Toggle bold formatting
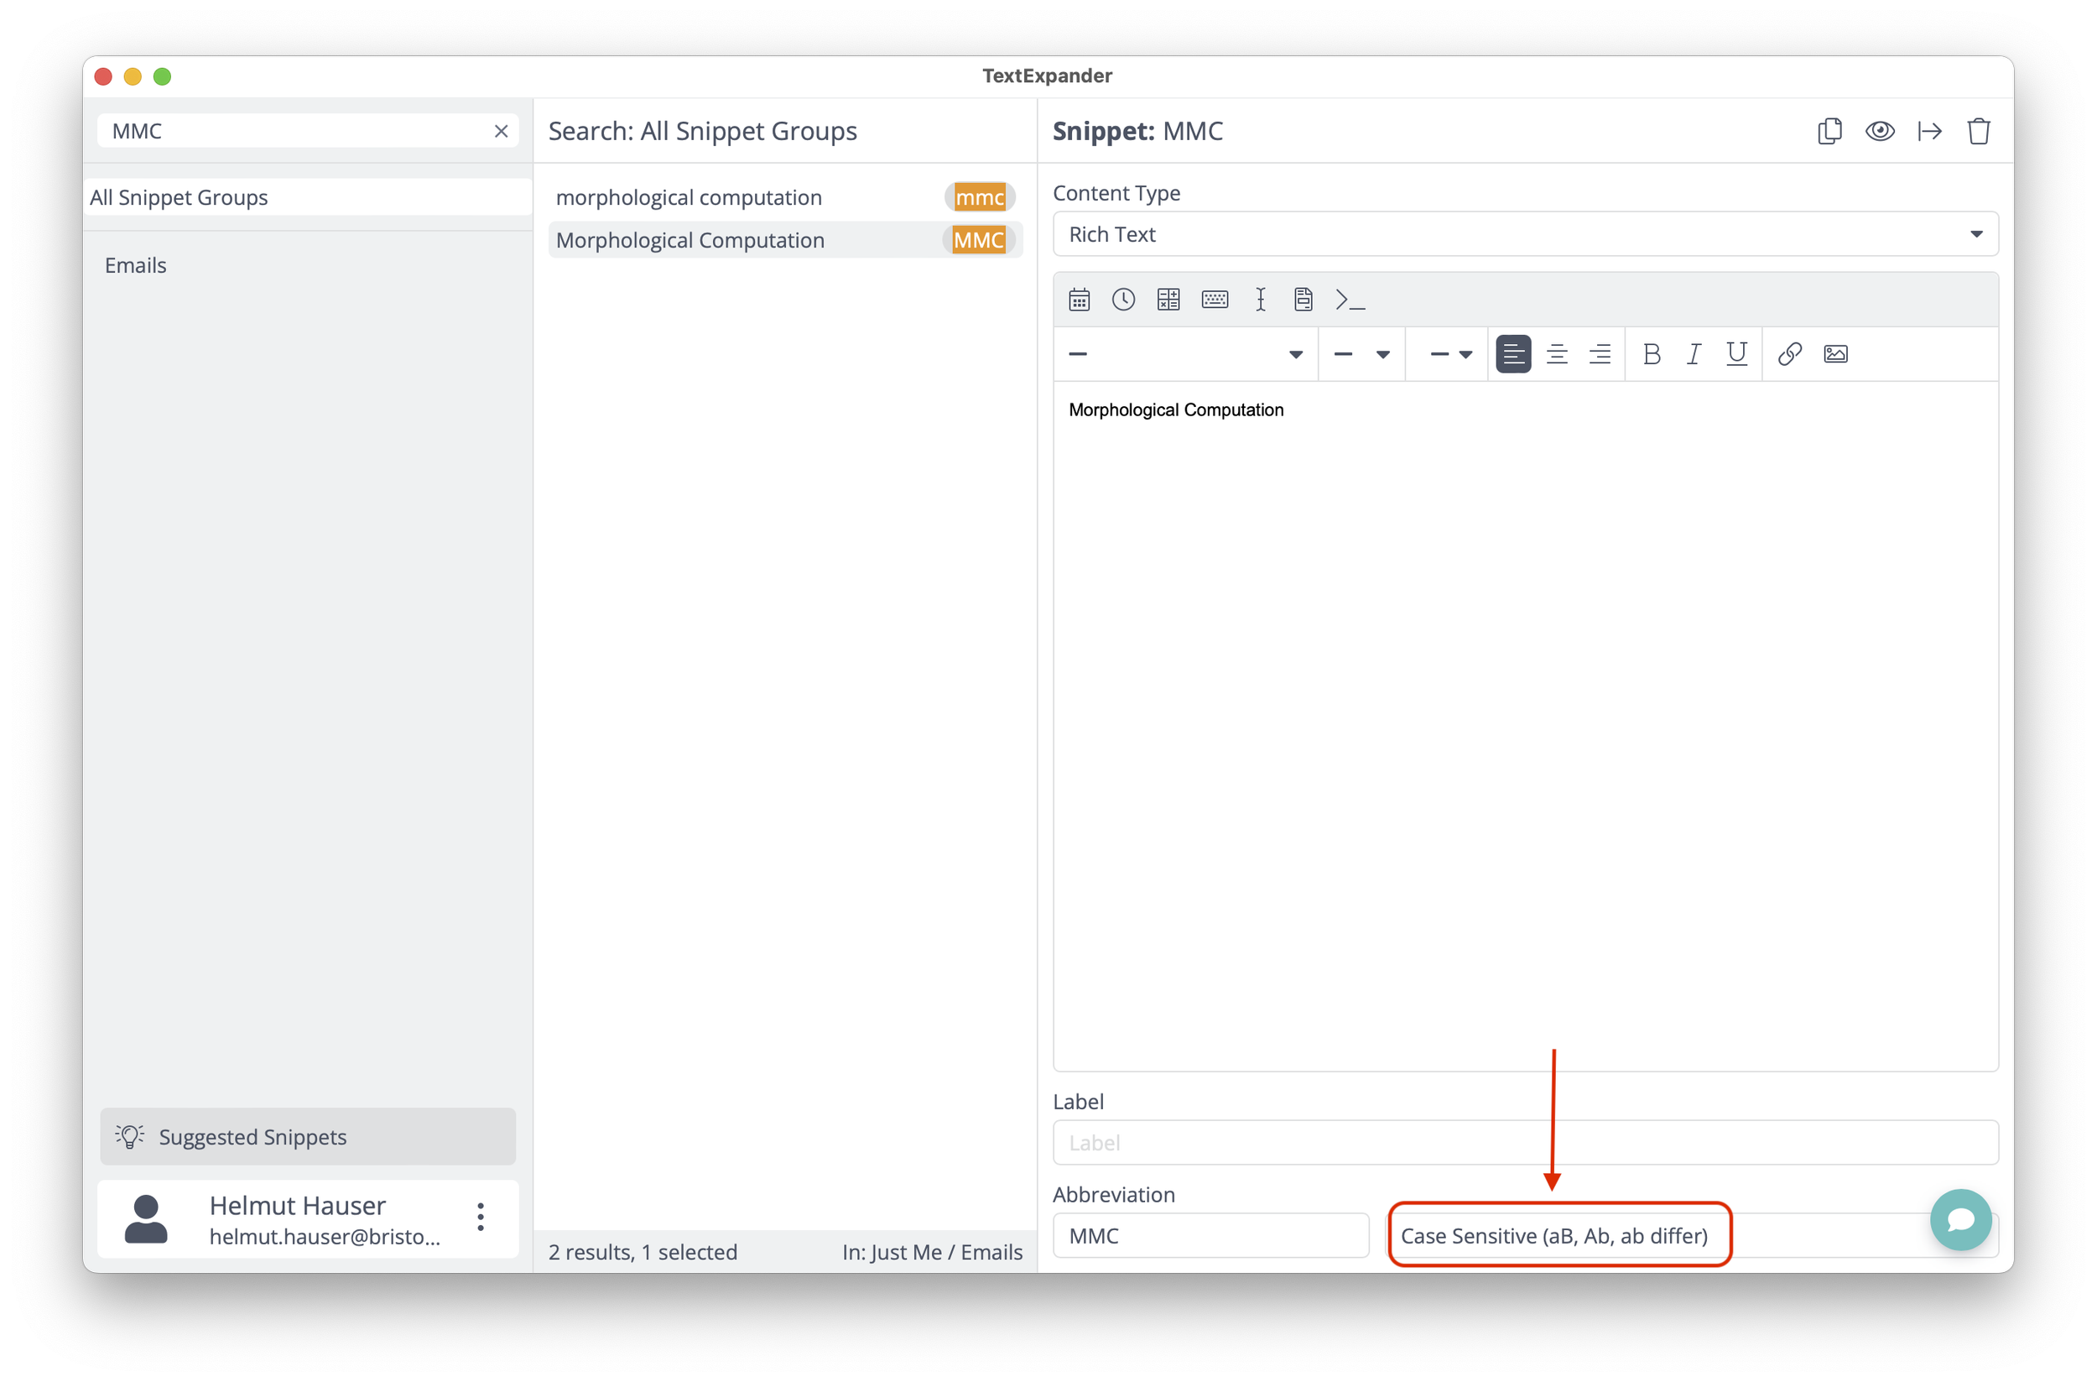 point(1651,354)
